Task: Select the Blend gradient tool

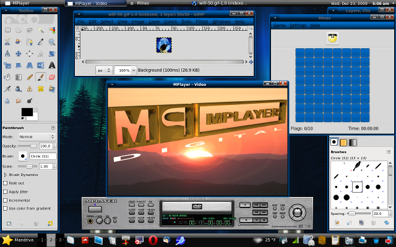Action: 19,77
